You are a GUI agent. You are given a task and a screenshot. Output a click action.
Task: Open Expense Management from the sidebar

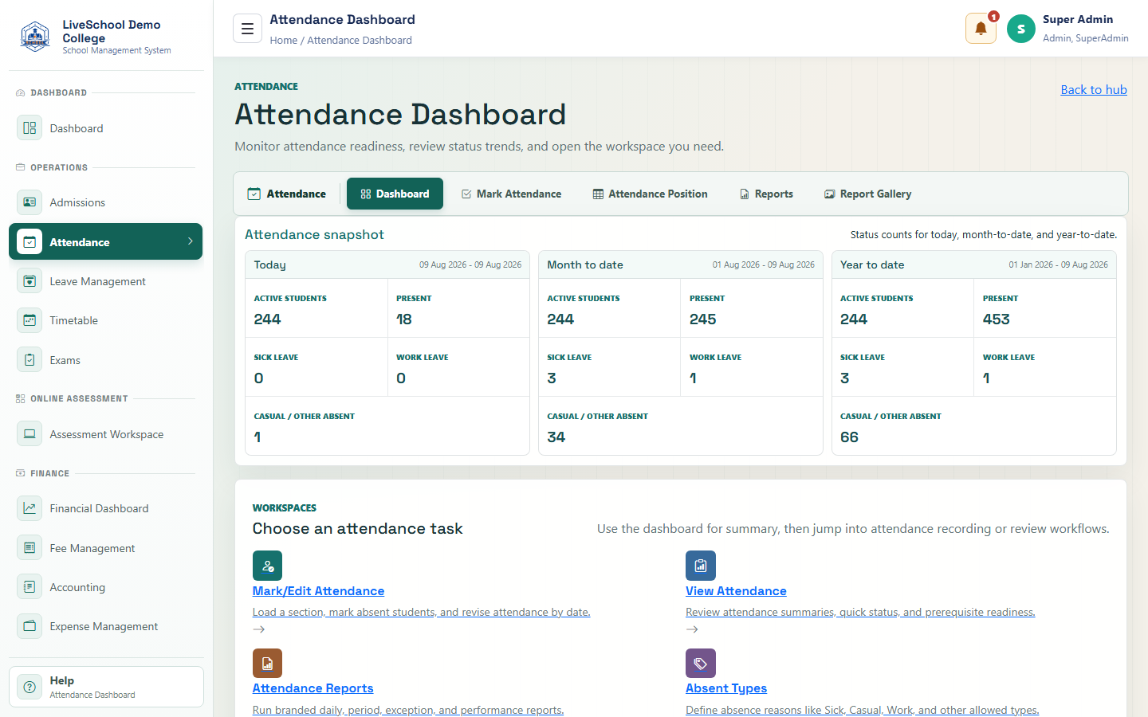106,626
